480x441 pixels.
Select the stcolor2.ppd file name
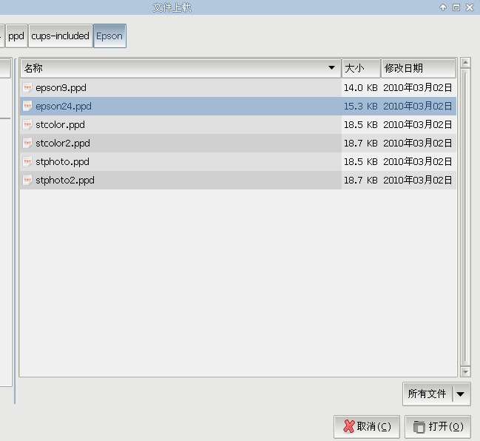tap(63, 144)
